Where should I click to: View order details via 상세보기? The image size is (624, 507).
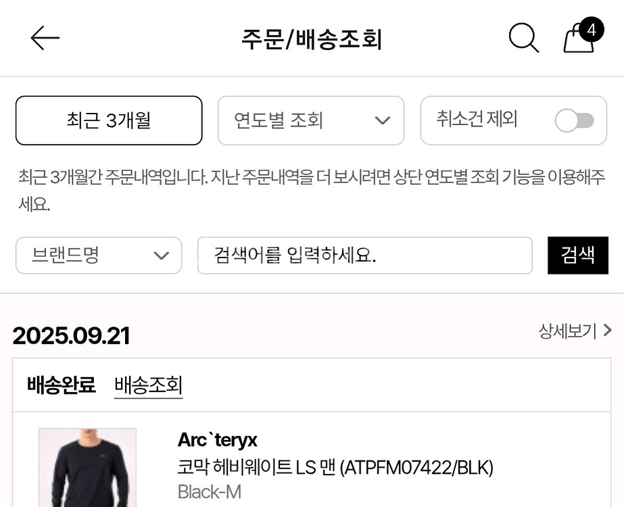[x=567, y=331]
